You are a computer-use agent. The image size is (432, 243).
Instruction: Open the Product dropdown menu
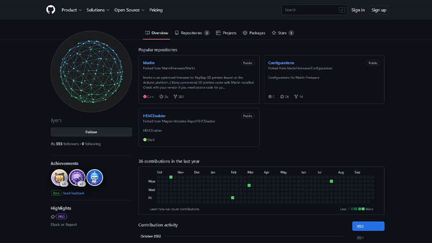click(x=72, y=10)
